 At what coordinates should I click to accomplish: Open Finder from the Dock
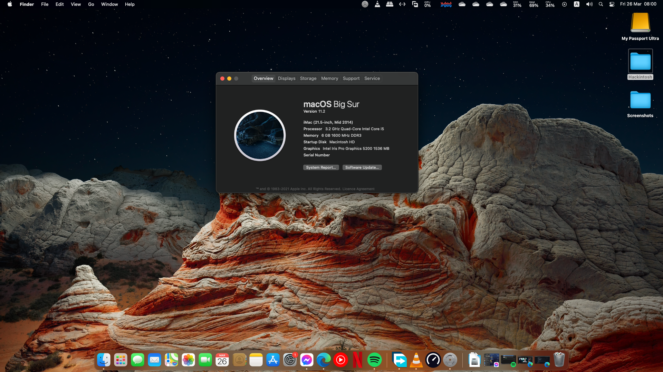coord(104,360)
